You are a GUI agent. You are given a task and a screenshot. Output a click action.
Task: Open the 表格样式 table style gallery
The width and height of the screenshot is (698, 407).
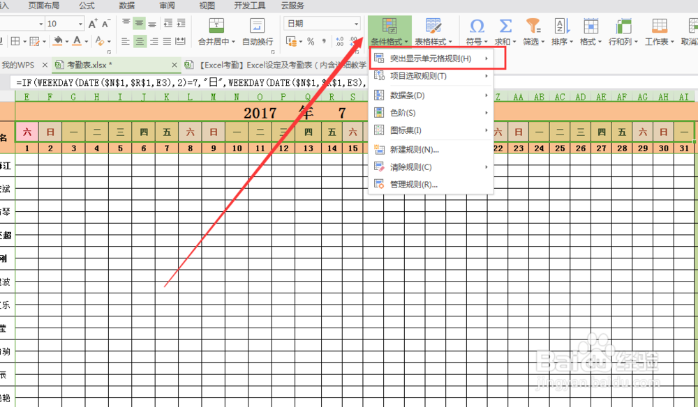coord(433,31)
